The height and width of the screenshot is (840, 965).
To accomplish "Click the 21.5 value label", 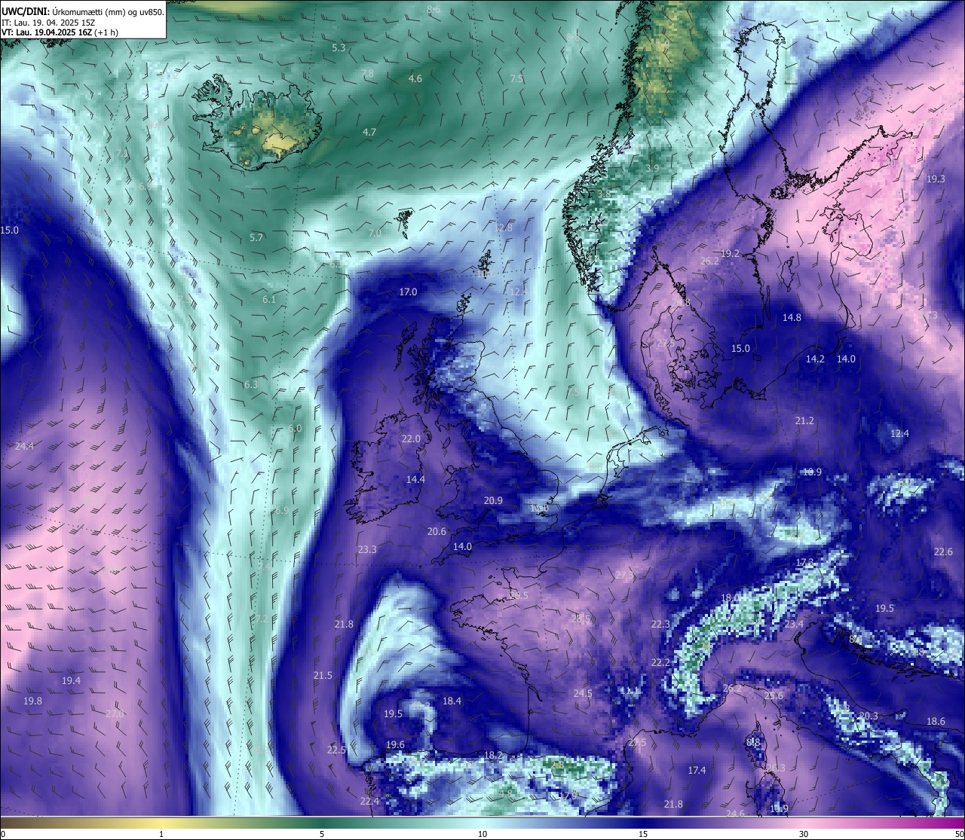I will [323, 676].
